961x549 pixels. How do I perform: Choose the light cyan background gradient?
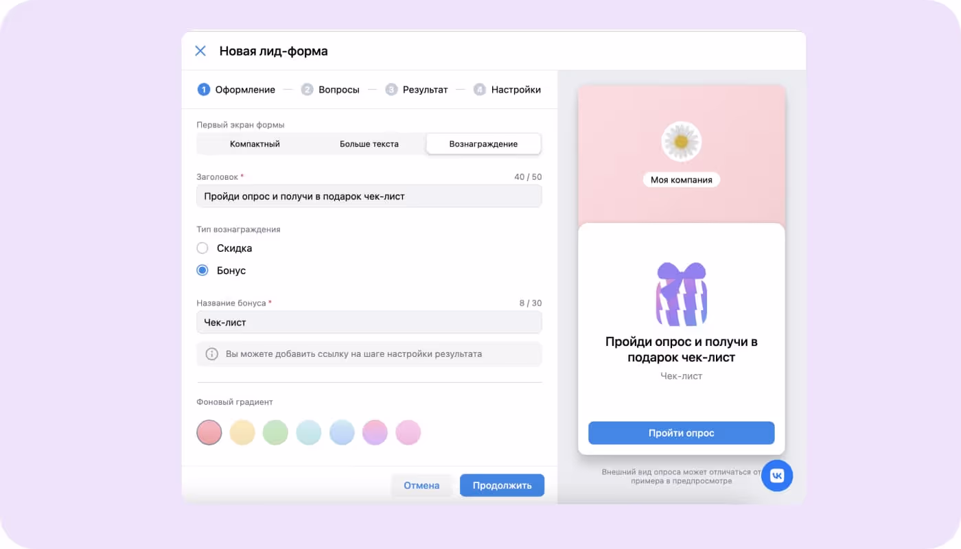click(309, 432)
